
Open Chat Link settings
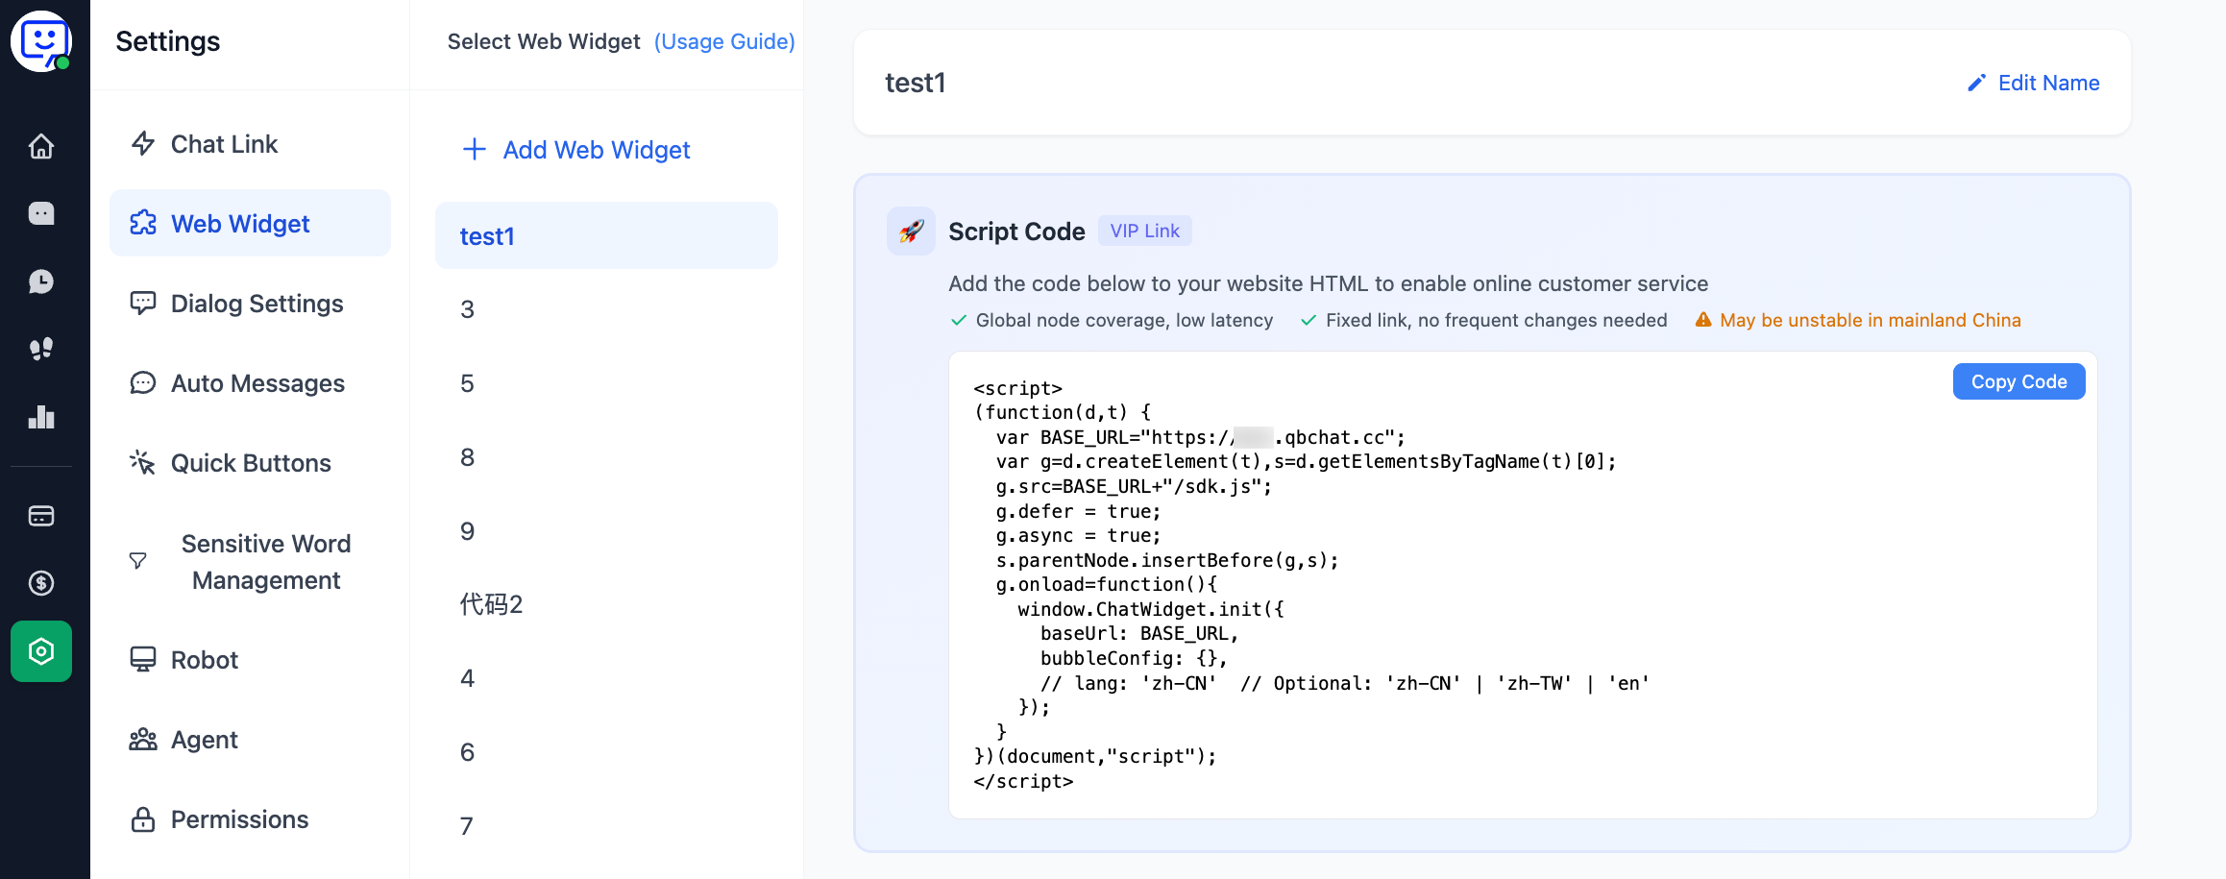[x=250, y=143]
